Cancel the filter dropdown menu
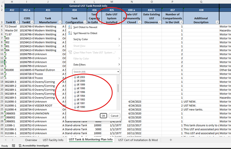Screen dimensions: 231x149 (114, 116)
